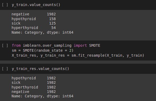Image resolution: width=156 pixels, height=101 pixels.
Task: Click the 'hypothyroid 158' output row
Action: 34,19
